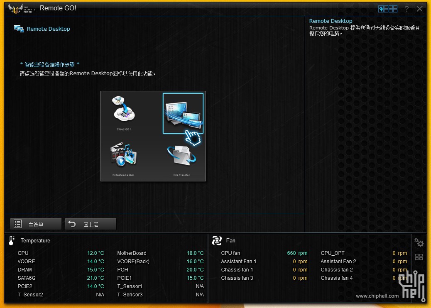The image size is (431, 308).
Task: Click the thermometer Temperature icon
Action: point(11,240)
